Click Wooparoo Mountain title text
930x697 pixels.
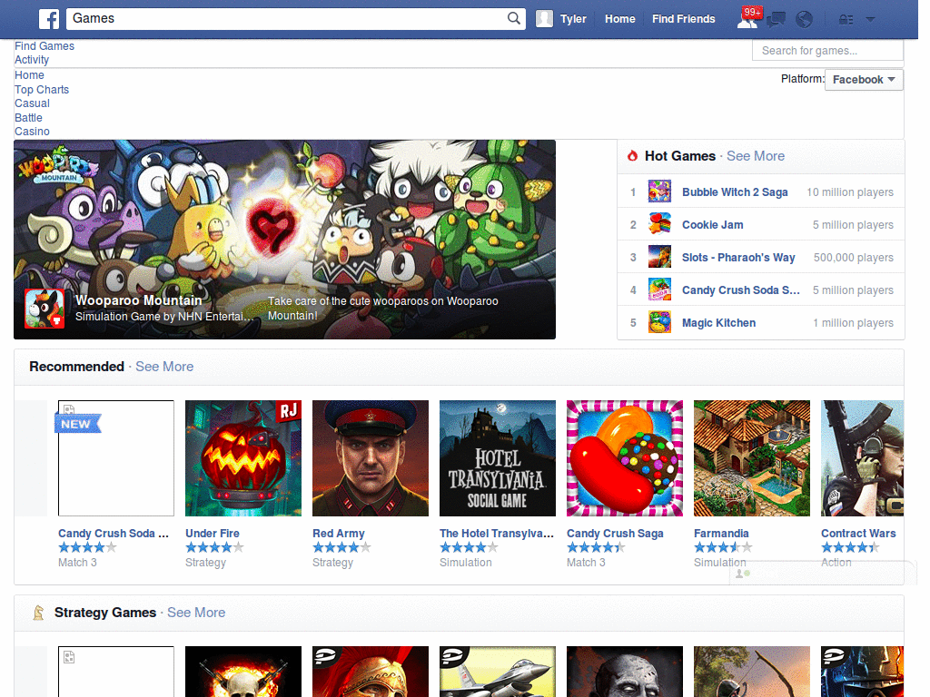pos(139,300)
